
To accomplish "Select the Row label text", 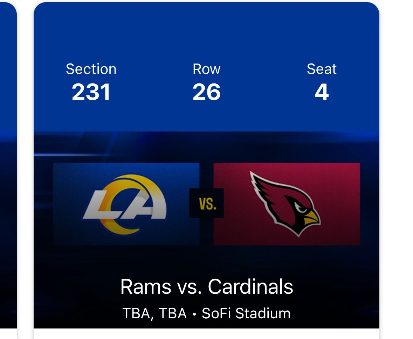I will tap(206, 69).
